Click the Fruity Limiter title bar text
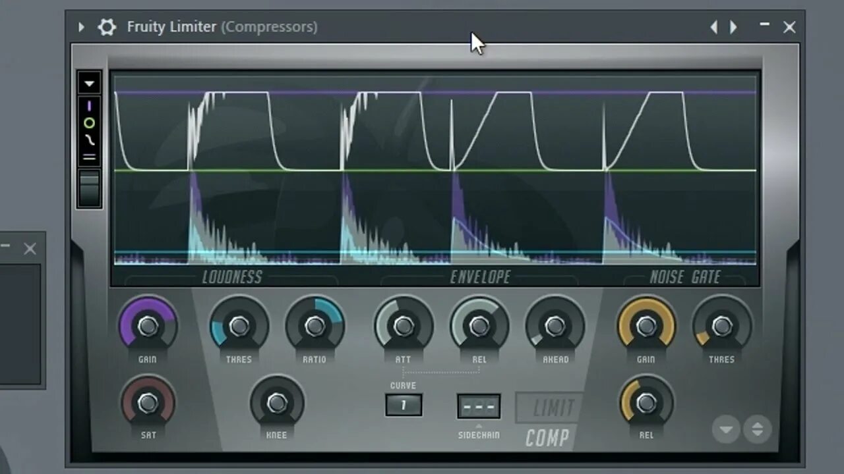 [x=171, y=27]
